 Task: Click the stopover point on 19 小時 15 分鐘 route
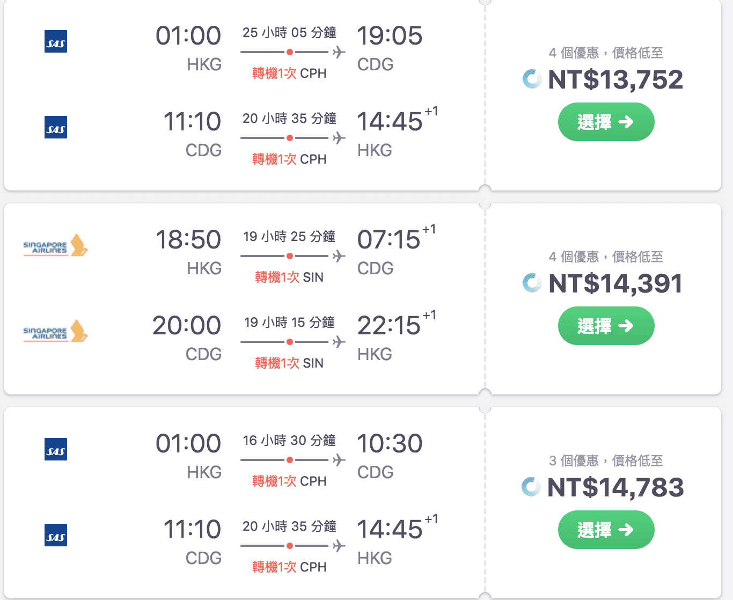[290, 341]
